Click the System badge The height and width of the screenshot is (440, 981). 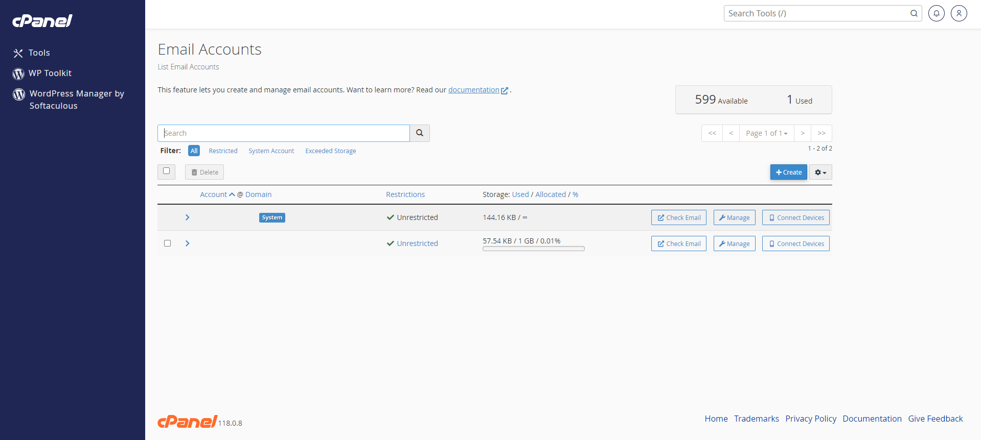(272, 217)
